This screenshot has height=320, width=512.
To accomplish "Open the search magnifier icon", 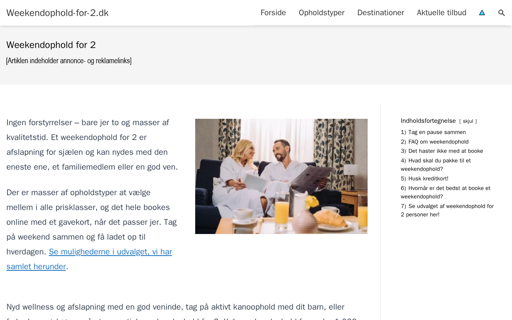I will click(x=502, y=13).
